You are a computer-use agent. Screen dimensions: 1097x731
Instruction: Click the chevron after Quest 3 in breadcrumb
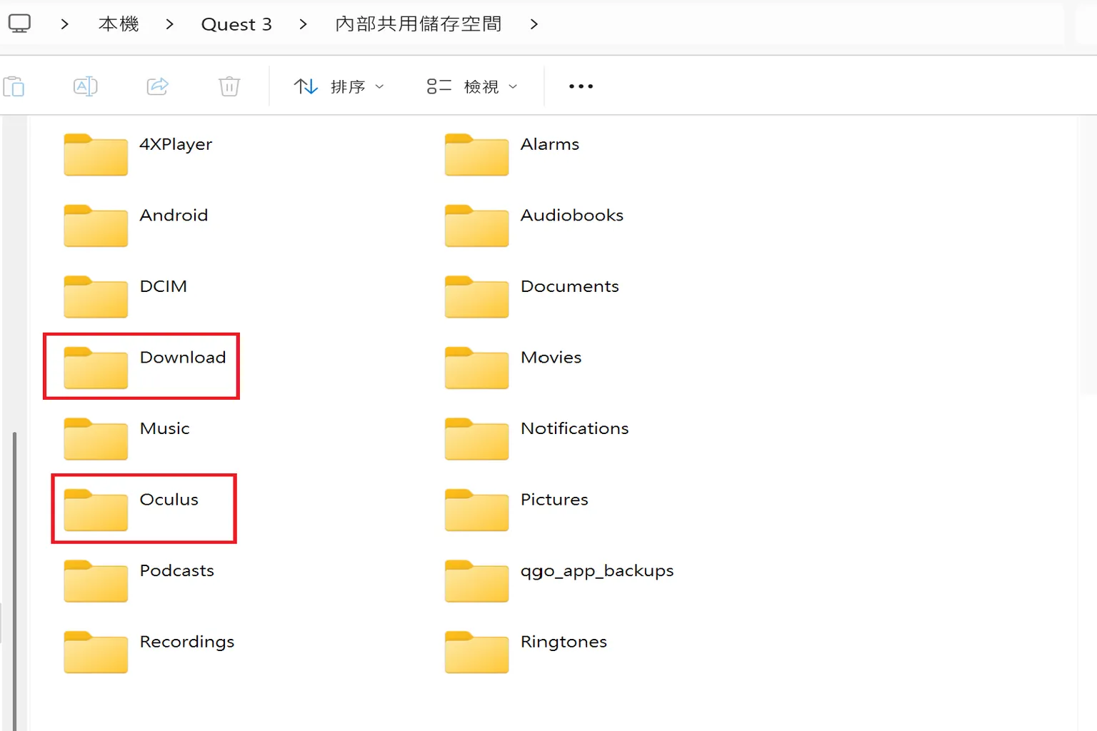point(303,23)
